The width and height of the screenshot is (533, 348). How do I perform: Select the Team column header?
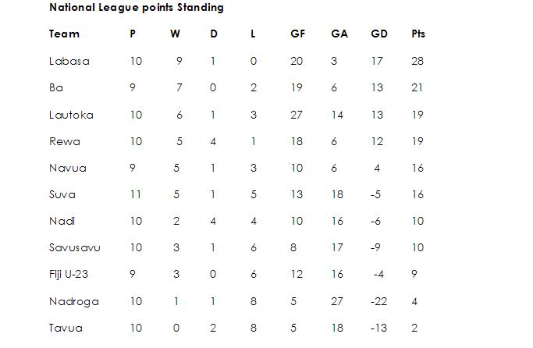(x=64, y=34)
